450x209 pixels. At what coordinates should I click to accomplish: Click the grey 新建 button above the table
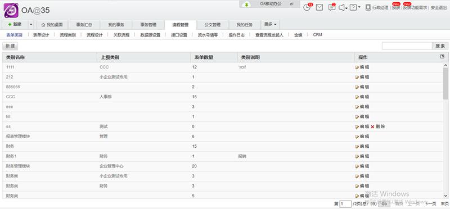(x=10, y=46)
